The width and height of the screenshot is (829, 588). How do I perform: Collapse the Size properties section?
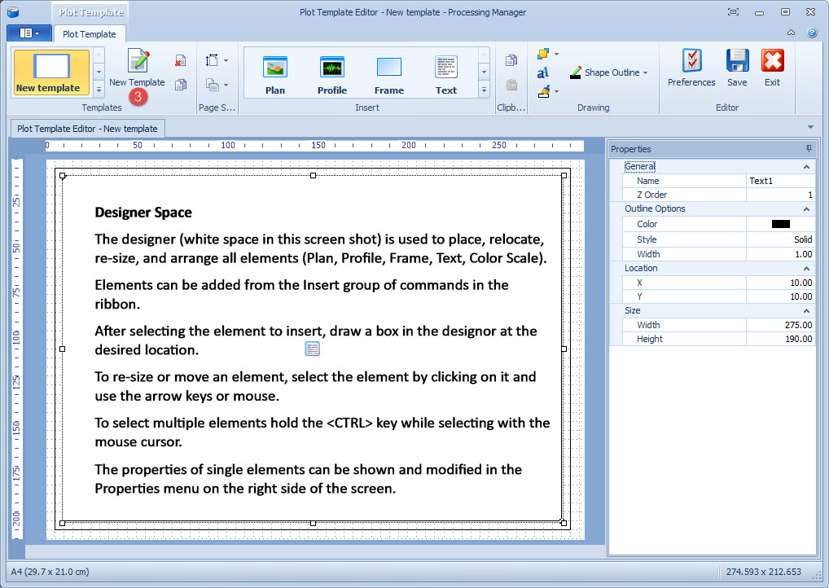[806, 310]
